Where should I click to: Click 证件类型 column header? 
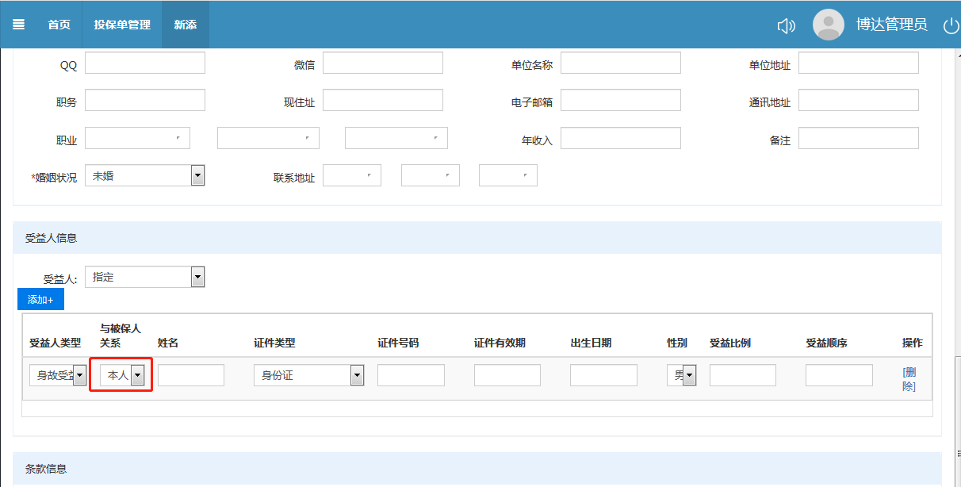[x=274, y=343]
